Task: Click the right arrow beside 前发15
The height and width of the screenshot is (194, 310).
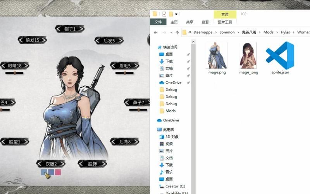Action: (44, 40)
